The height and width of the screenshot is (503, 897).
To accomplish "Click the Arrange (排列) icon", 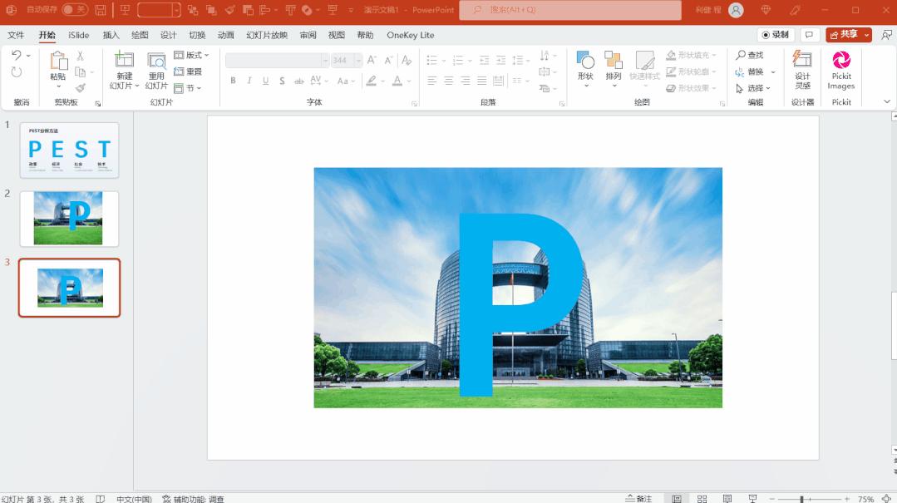I will pos(614,62).
